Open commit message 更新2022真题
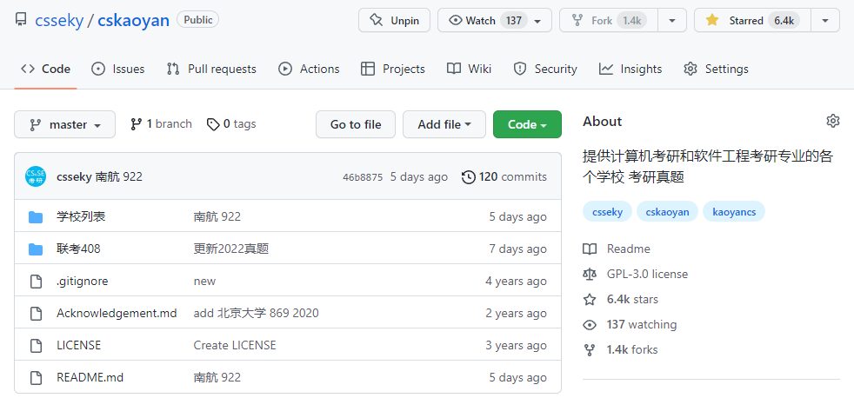Image resolution: width=854 pixels, height=398 pixels. pyautogui.click(x=231, y=249)
